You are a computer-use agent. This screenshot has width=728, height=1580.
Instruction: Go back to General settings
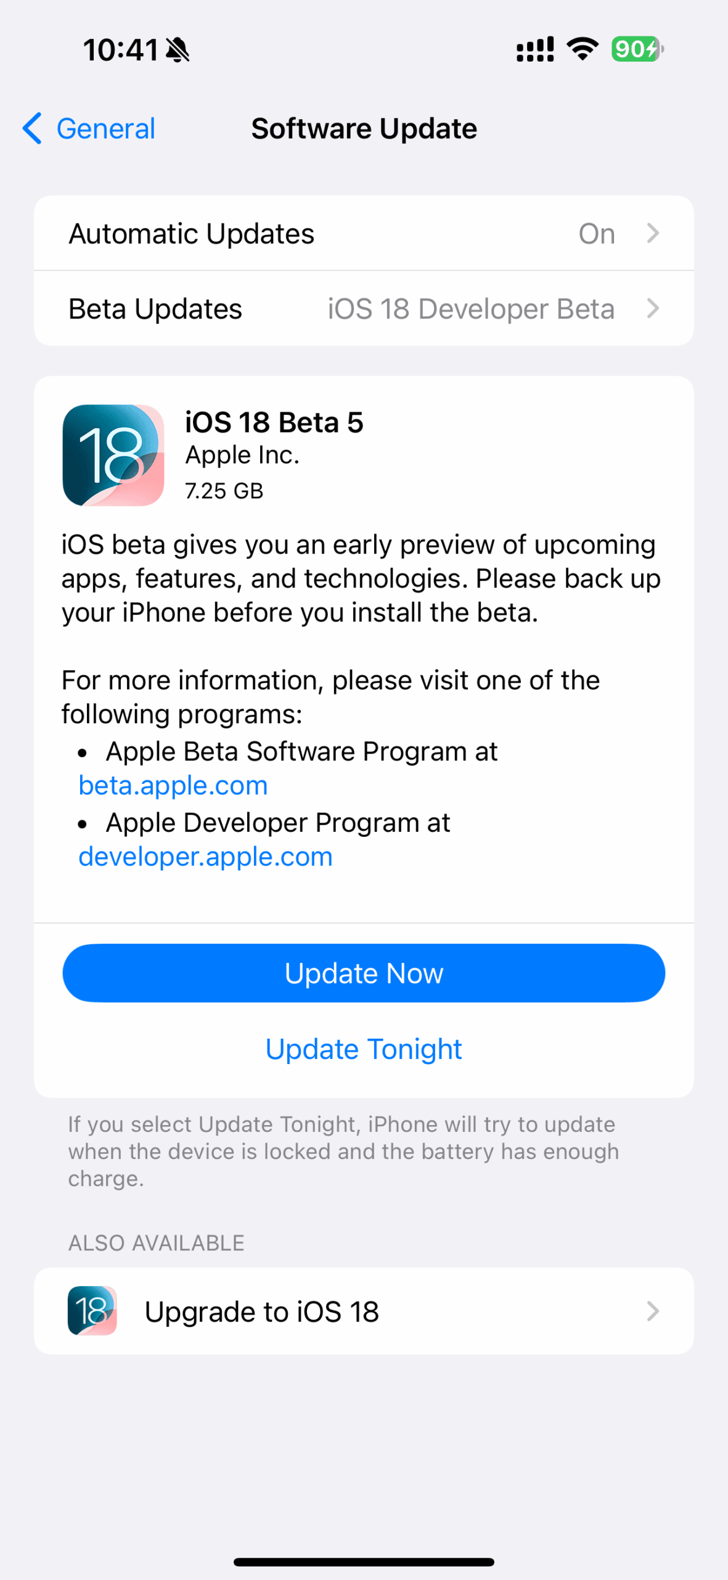[89, 128]
